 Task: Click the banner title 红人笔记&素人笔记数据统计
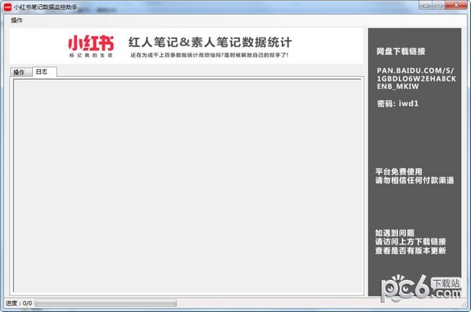click(210, 42)
